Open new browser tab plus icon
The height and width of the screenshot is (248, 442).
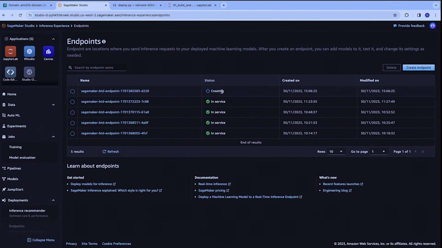(x=224, y=5)
